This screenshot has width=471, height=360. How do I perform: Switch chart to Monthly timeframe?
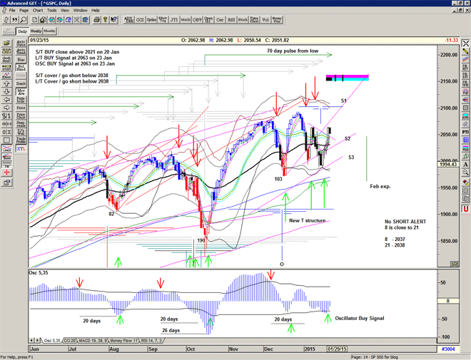49,31
